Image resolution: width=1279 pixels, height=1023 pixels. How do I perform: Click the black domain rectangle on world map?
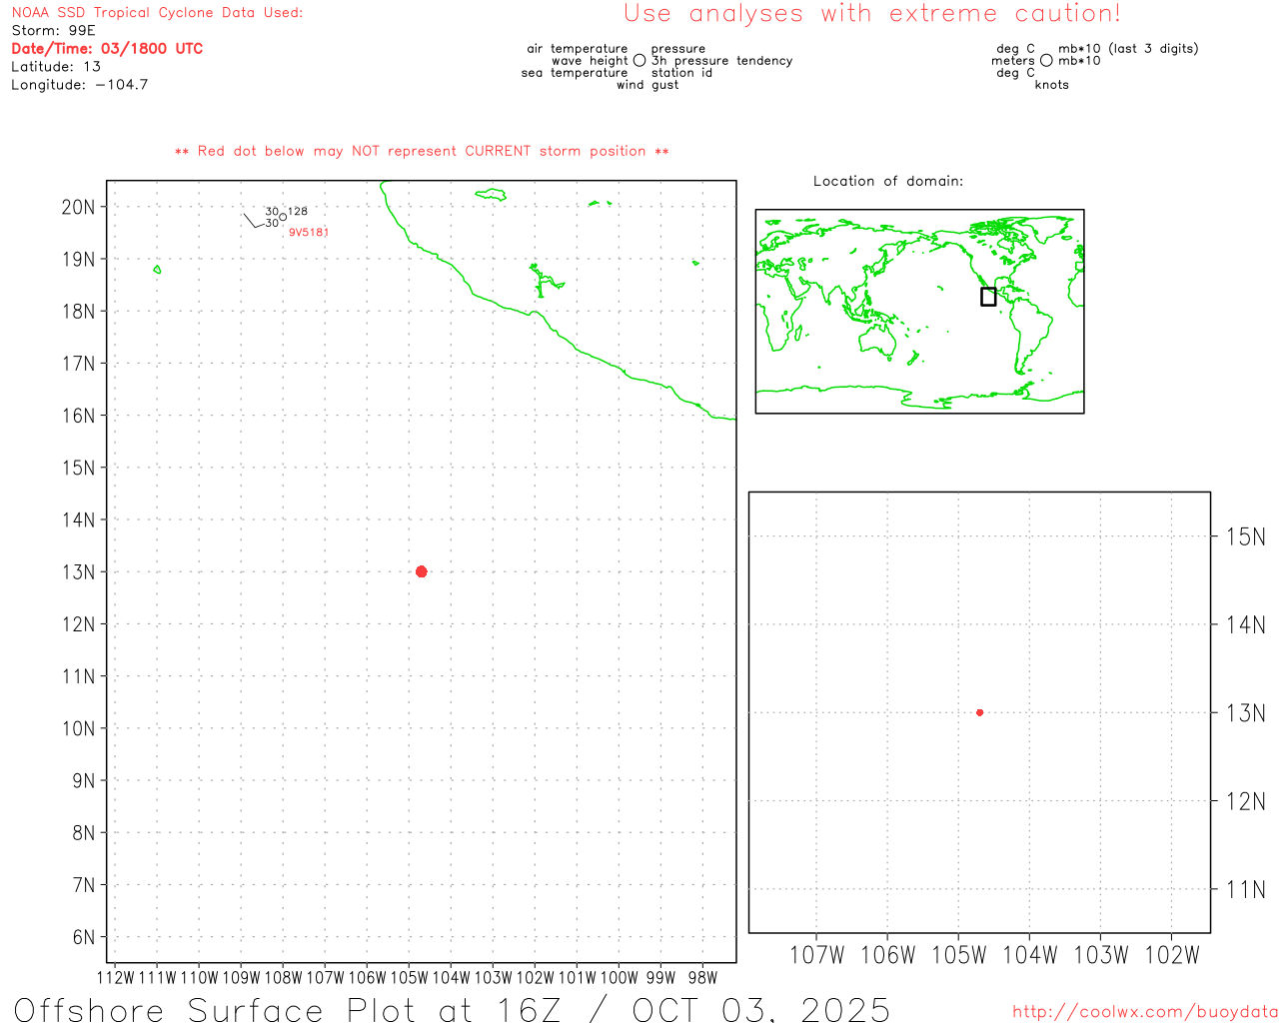point(988,297)
